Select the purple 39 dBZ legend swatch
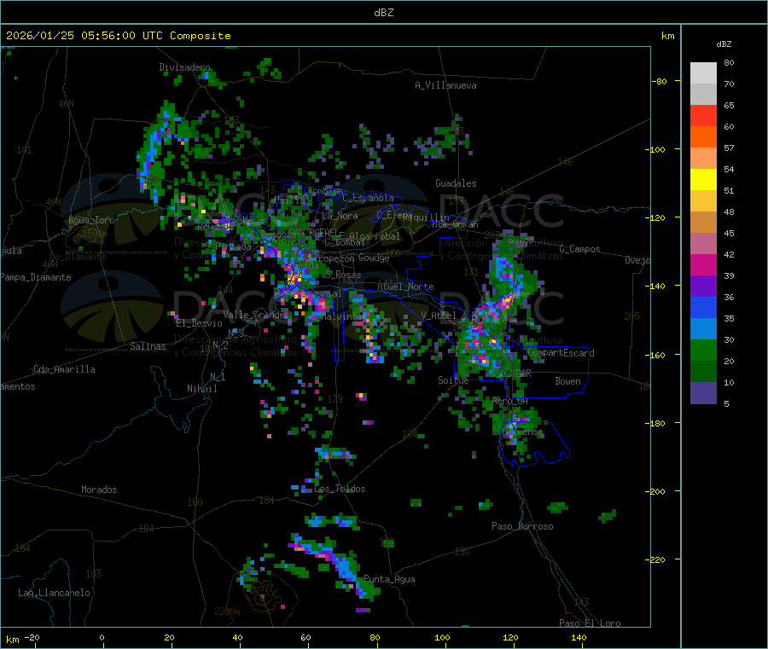This screenshot has width=768, height=649. click(x=703, y=287)
